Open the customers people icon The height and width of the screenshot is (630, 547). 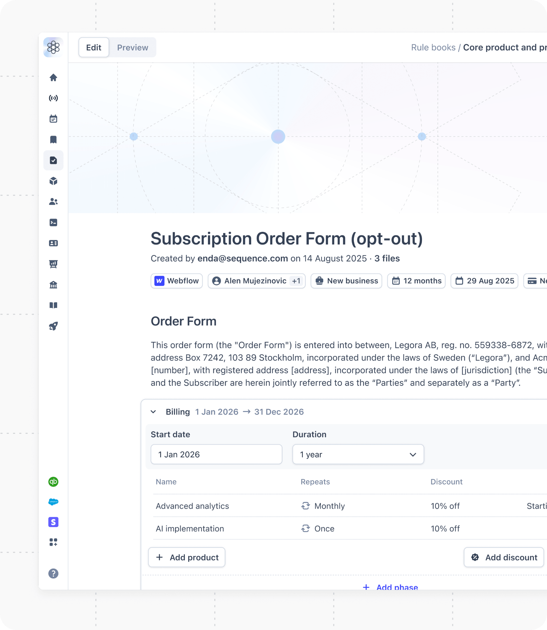[53, 202]
